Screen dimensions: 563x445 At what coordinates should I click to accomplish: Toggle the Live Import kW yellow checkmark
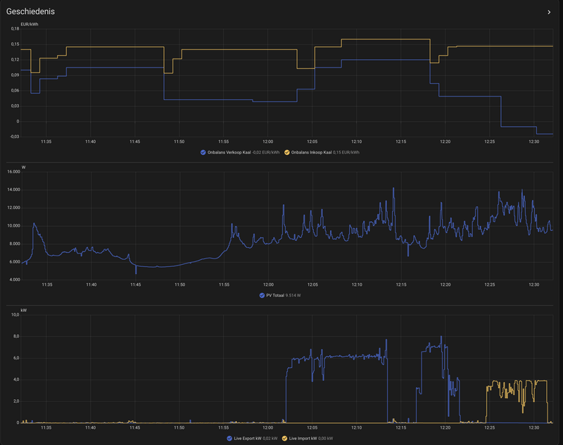coord(285,438)
